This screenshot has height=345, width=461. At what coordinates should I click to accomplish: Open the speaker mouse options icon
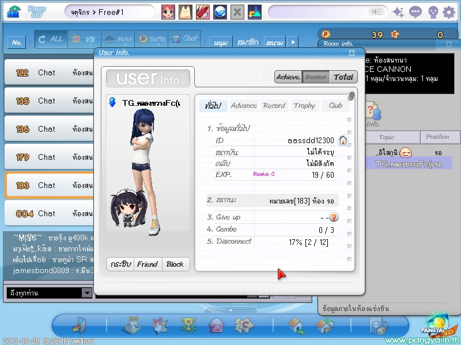pos(378,325)
